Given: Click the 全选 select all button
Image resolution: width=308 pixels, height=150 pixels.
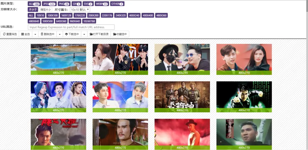Looking at the screenshot, I should [x=25, y=34].
